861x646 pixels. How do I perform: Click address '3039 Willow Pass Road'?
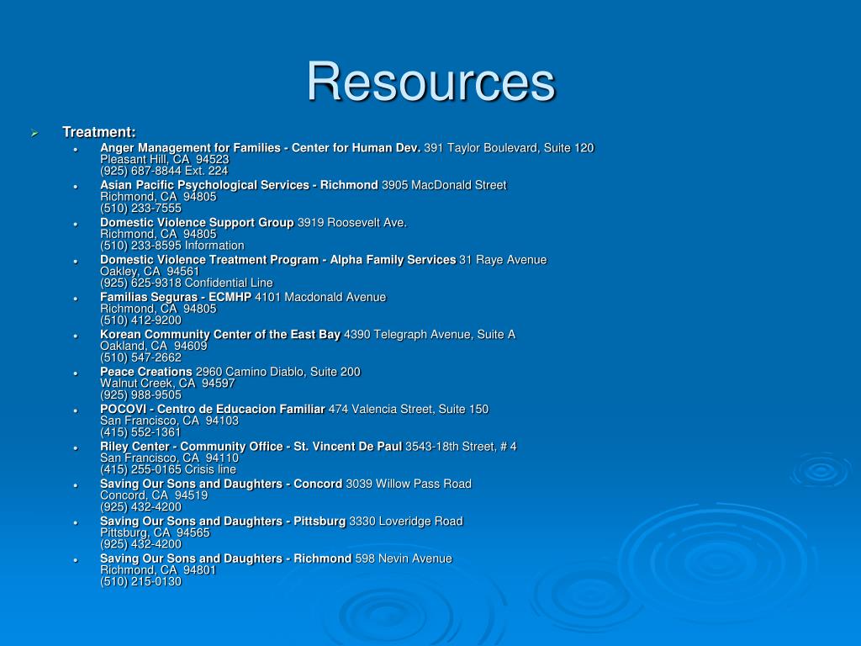click(409, 484)
